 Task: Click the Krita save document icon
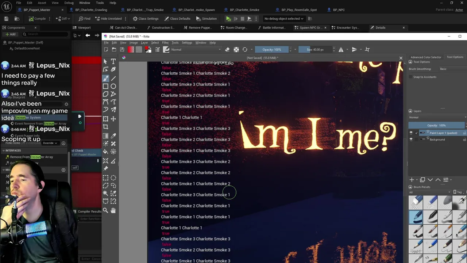click(x=122, y=49)
